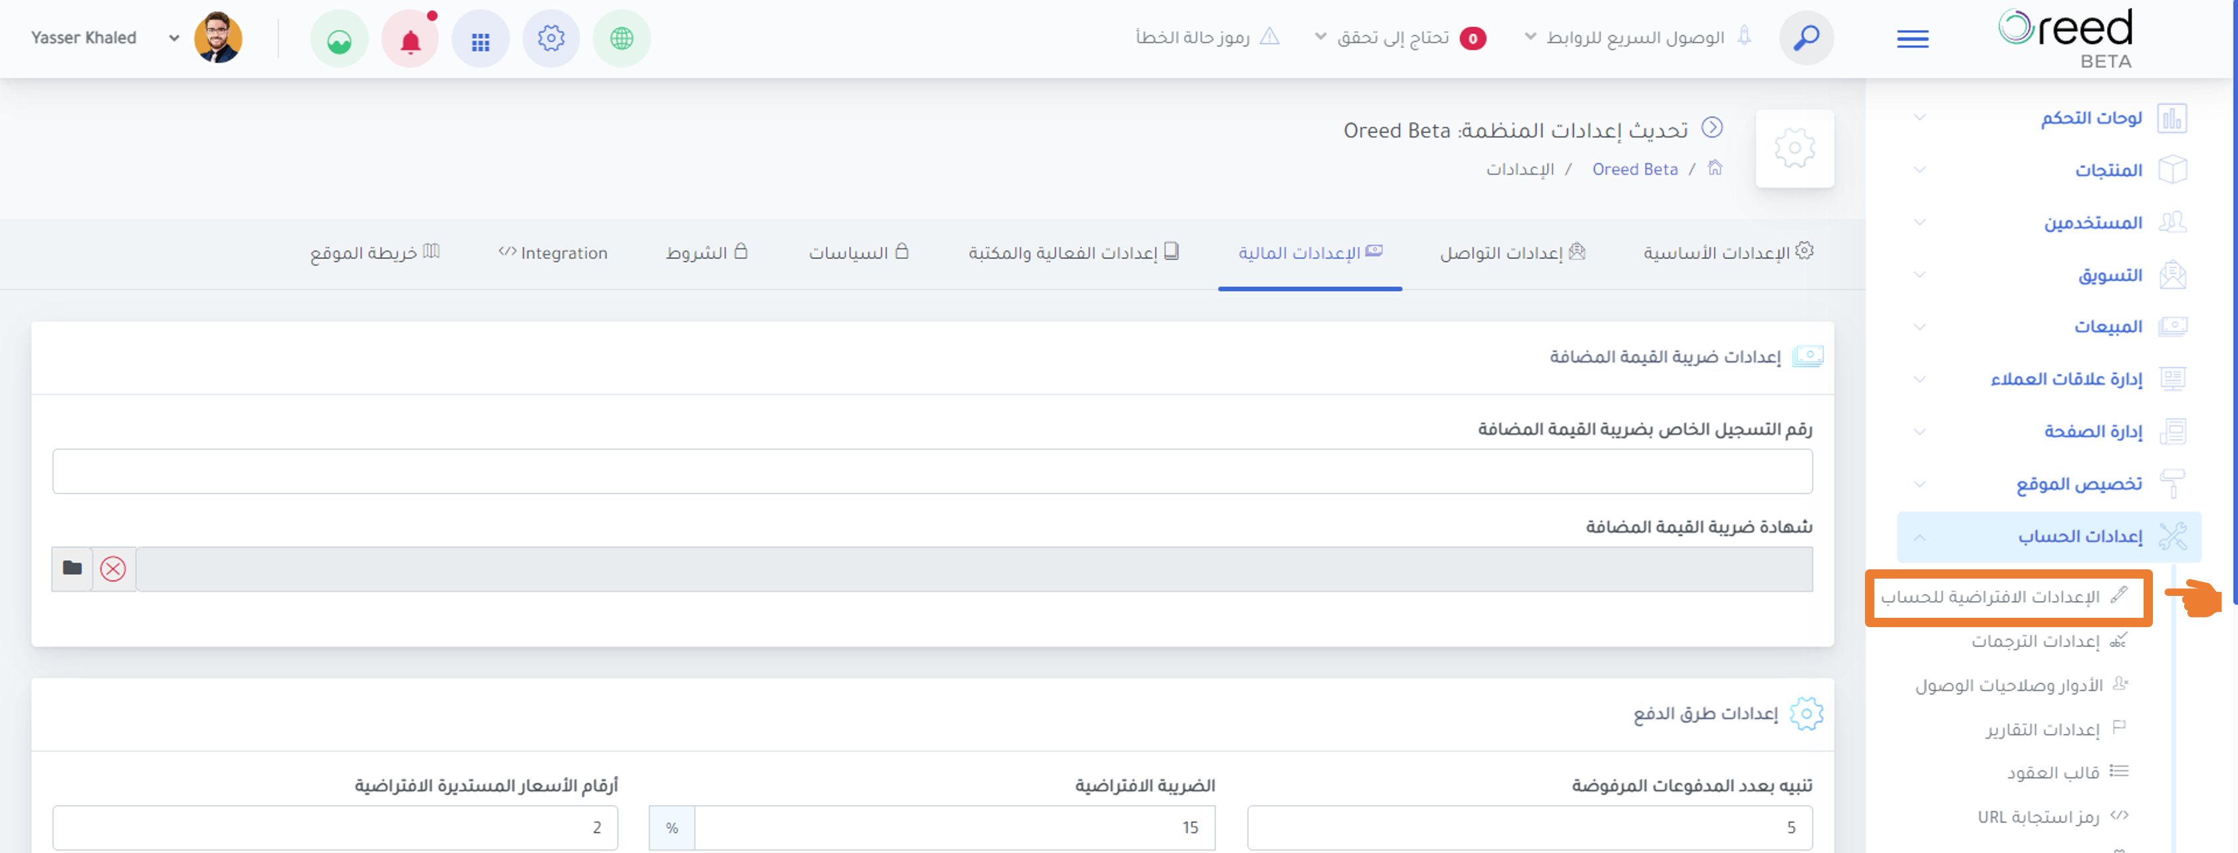
Task: Open الوصول السريع للروابط dropdown
Action: click(1624, 38)
